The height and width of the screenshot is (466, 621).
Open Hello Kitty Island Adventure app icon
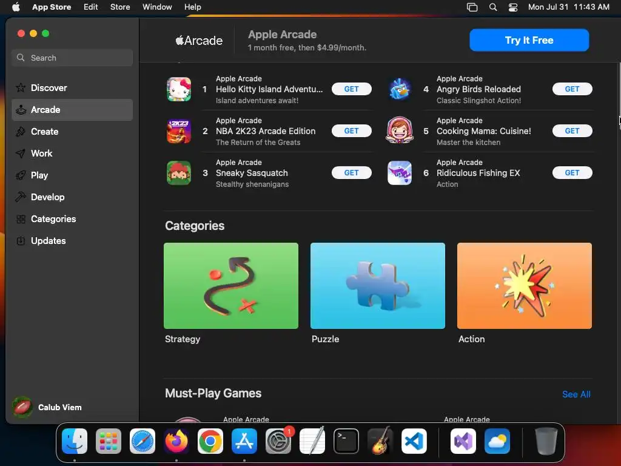click(179, 89)
